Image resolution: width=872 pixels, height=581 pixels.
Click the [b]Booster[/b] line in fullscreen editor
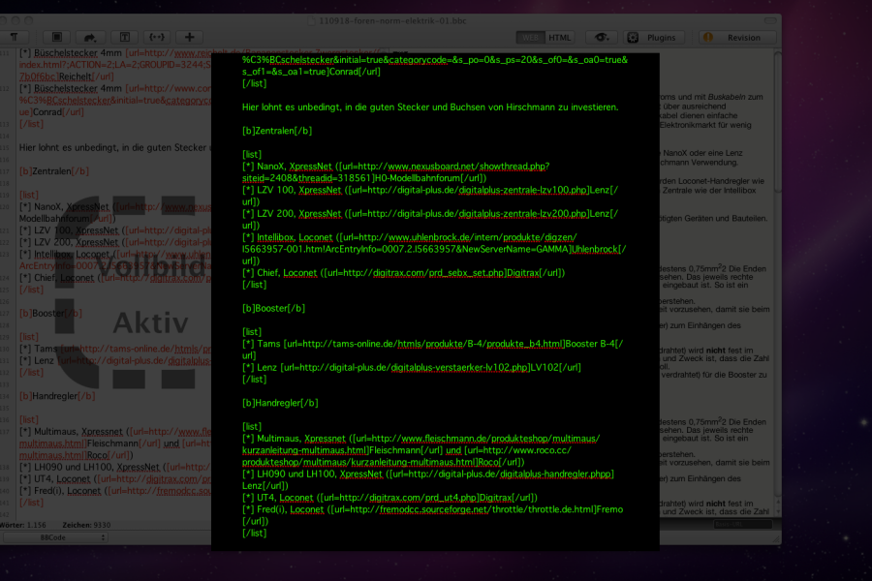(274, 308)
